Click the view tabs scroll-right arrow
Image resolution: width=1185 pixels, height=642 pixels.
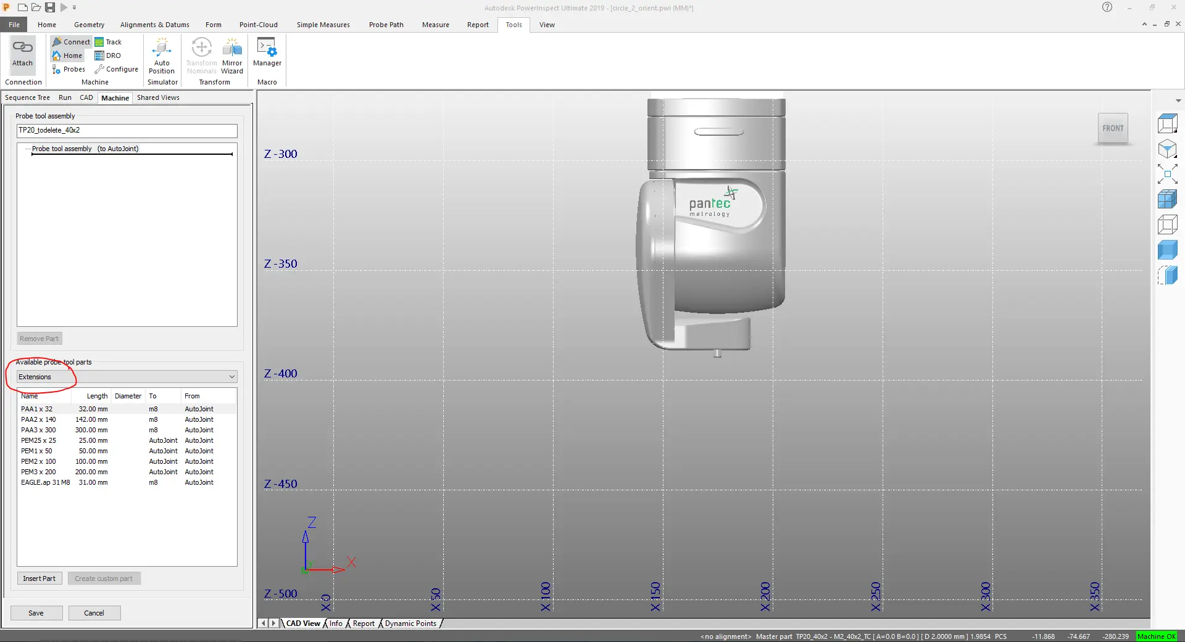click(273, 623)
